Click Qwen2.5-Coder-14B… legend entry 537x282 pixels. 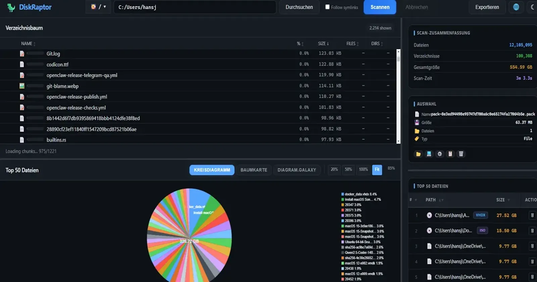(x=362, y=252)
